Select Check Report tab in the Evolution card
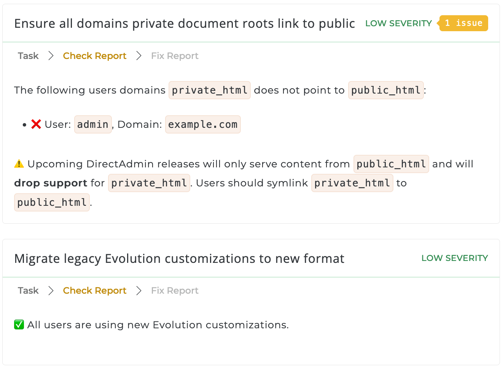The image size is (503, 369). [95, 291]
